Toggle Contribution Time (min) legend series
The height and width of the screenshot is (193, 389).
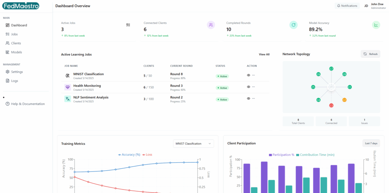click(315, 155)
